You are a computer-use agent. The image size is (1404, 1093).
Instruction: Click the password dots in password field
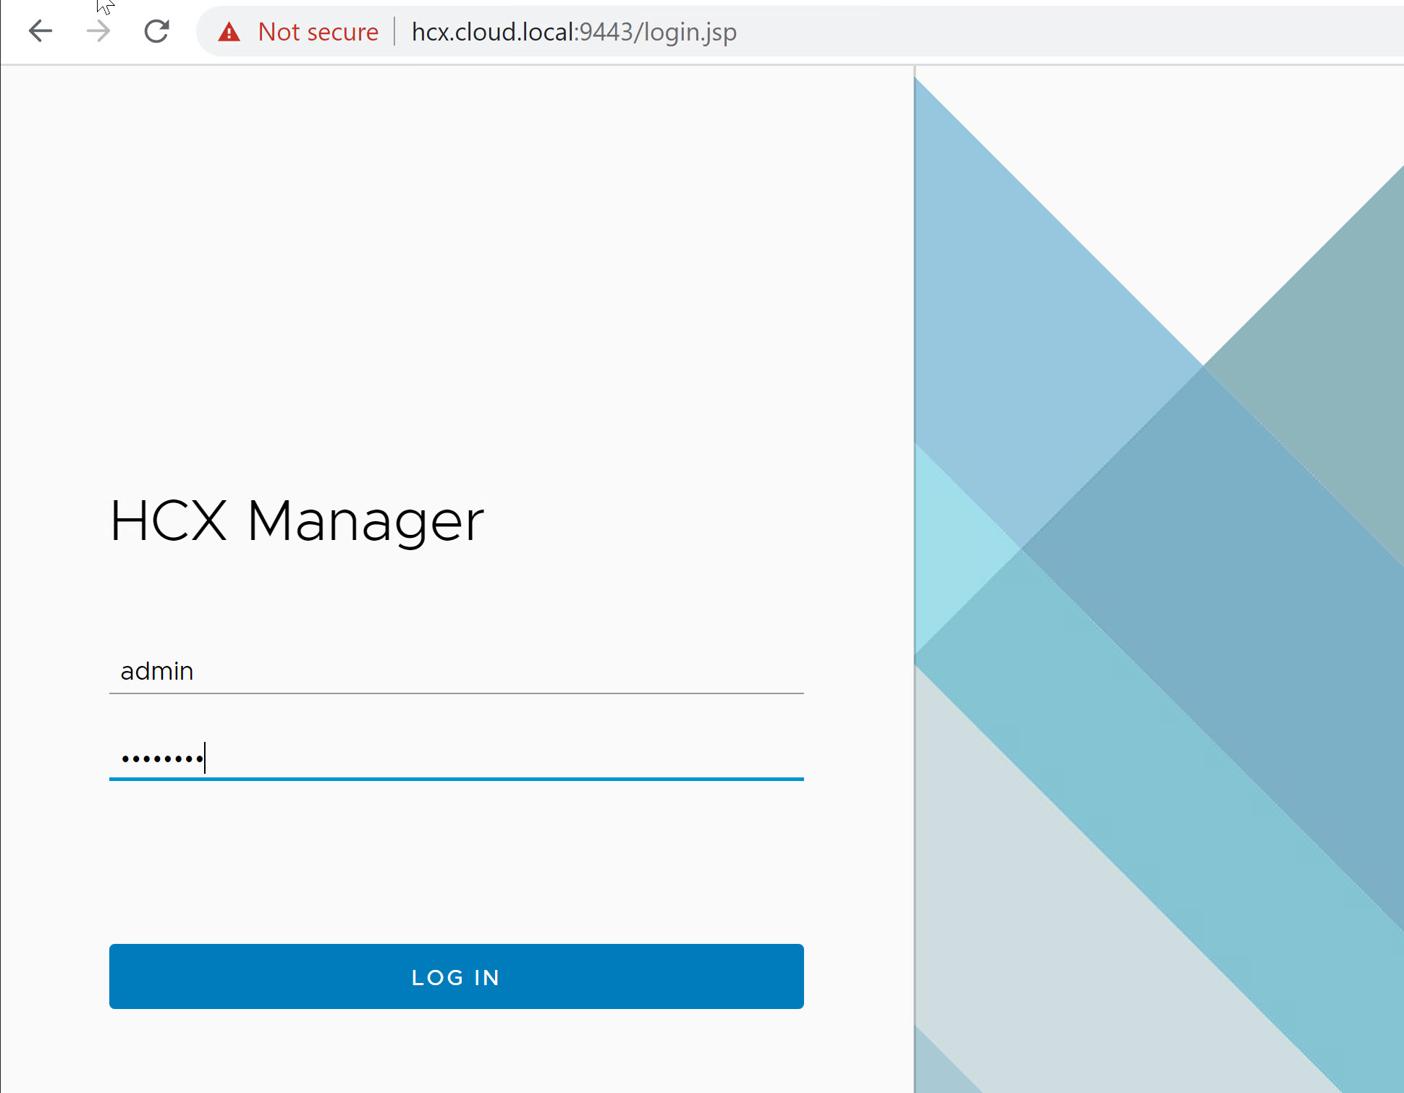162,759
